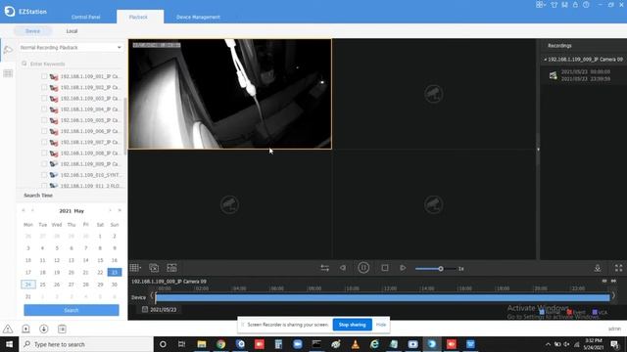The height and width of the screenshot is (352, 627).
Task: Open Normal Recording Playback dropdown
Action: 71,48
